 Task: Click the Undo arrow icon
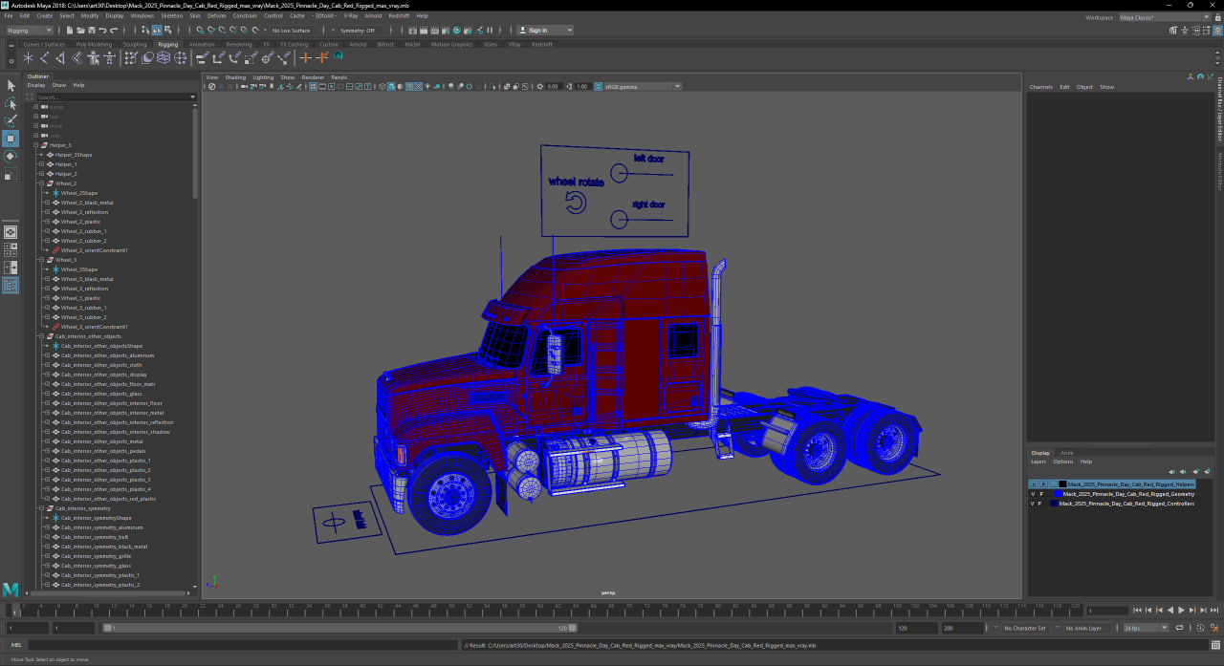click(x=104, y=31)
